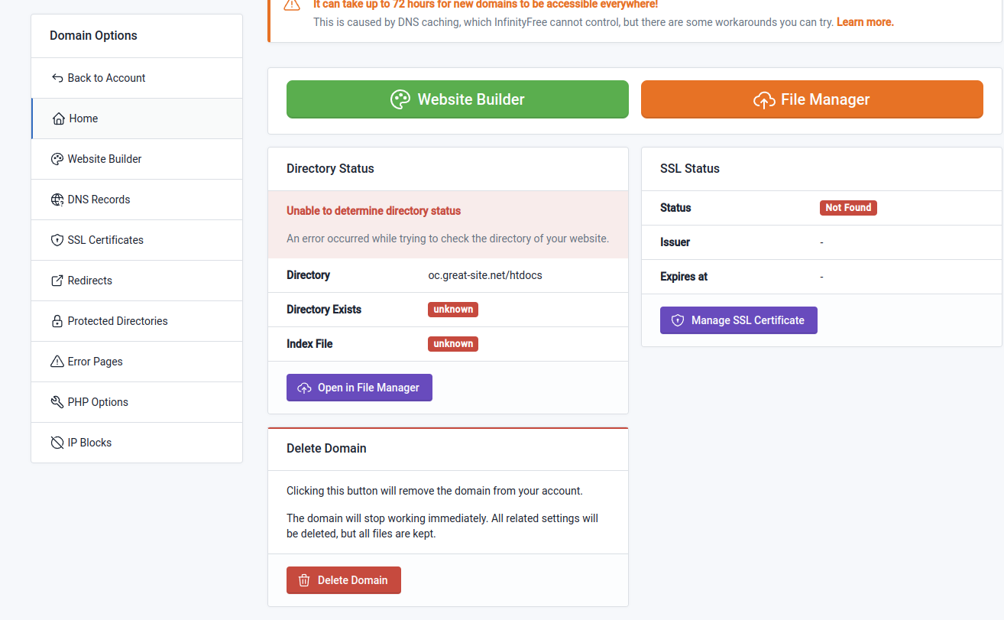This screenshot has height=620, width=1004.
Task: Open the DNS Records menu item
Action: coord(99,200)
